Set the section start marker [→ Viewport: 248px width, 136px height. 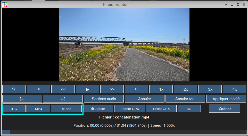point(22,99)
